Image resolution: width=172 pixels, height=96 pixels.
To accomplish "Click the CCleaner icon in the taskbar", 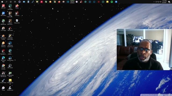I will (x=81, y=2).
